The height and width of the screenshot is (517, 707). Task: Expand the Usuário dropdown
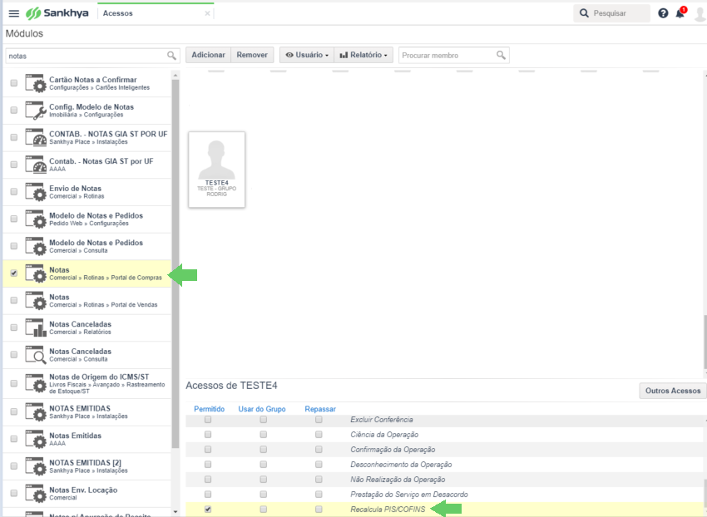tap(307, 55)
